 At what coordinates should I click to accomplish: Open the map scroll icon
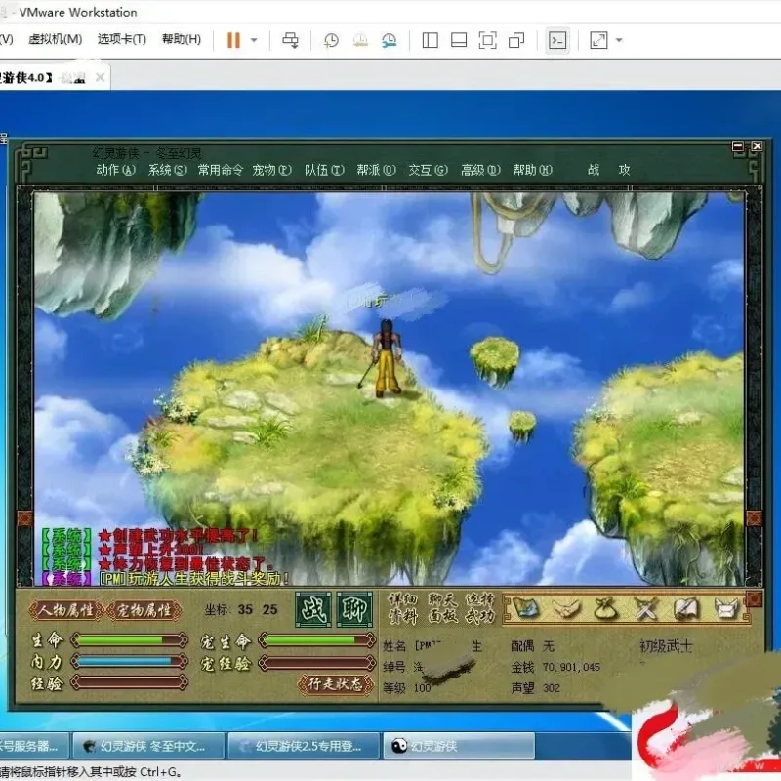point(526,608)
